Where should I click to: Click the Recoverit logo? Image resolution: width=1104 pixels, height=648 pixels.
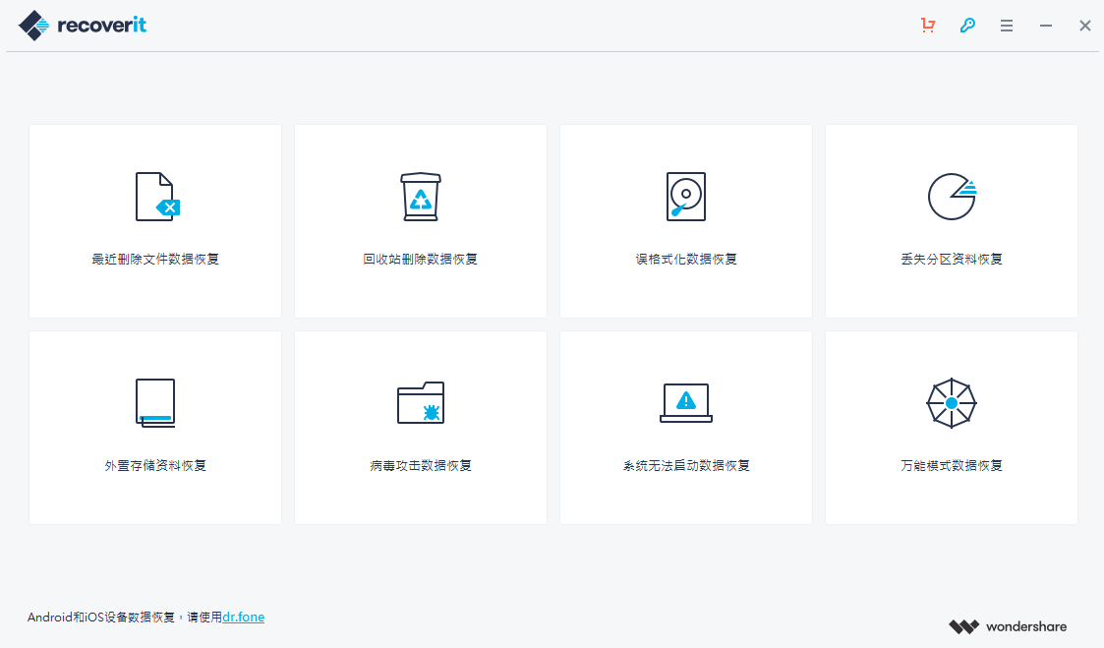[x=83, y=26]
